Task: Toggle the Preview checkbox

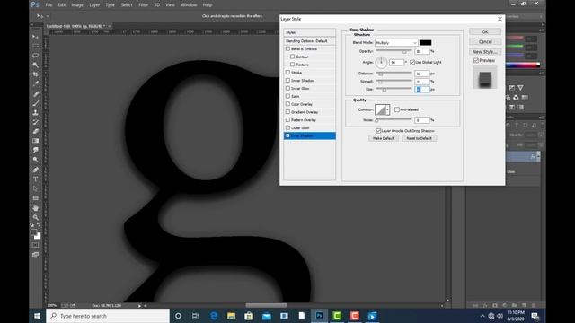Action: click(476, 60)
